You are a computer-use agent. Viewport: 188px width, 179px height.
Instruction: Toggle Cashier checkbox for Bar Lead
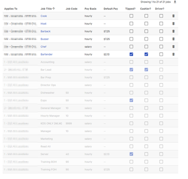146,70
